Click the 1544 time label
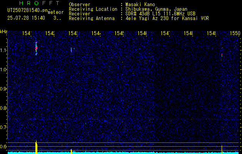This screenshot has width=242, height=154. [x=96, y=33]
